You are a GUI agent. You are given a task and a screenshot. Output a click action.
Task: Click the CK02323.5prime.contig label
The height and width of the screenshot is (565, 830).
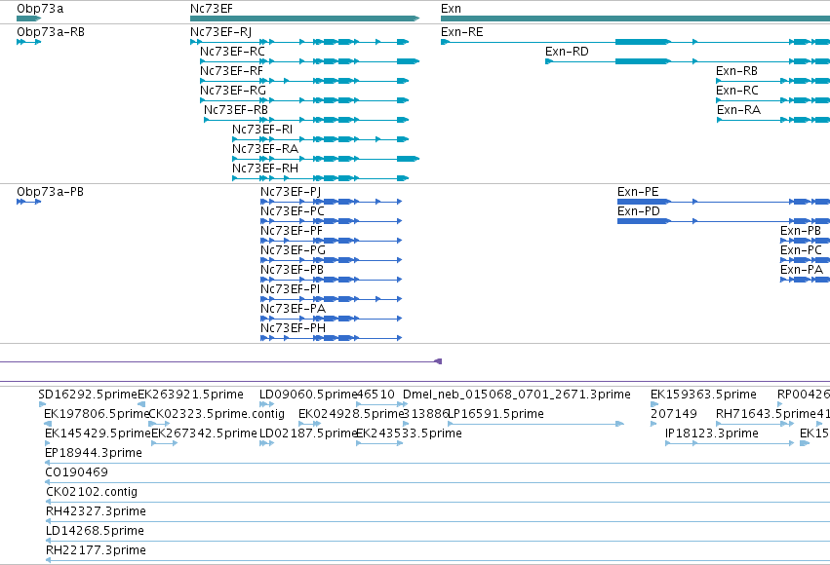pos(217,414)
